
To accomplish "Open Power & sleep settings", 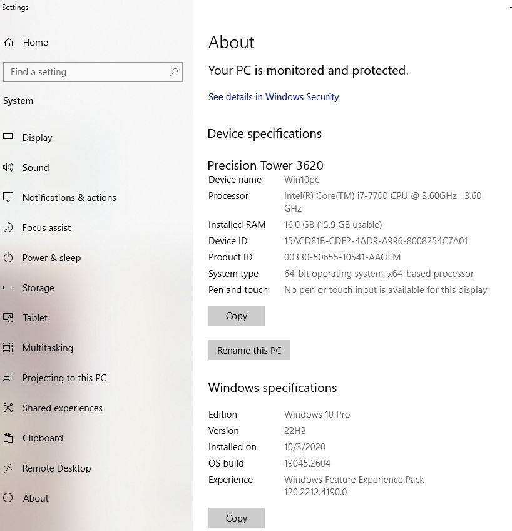I will pos(51,258).
